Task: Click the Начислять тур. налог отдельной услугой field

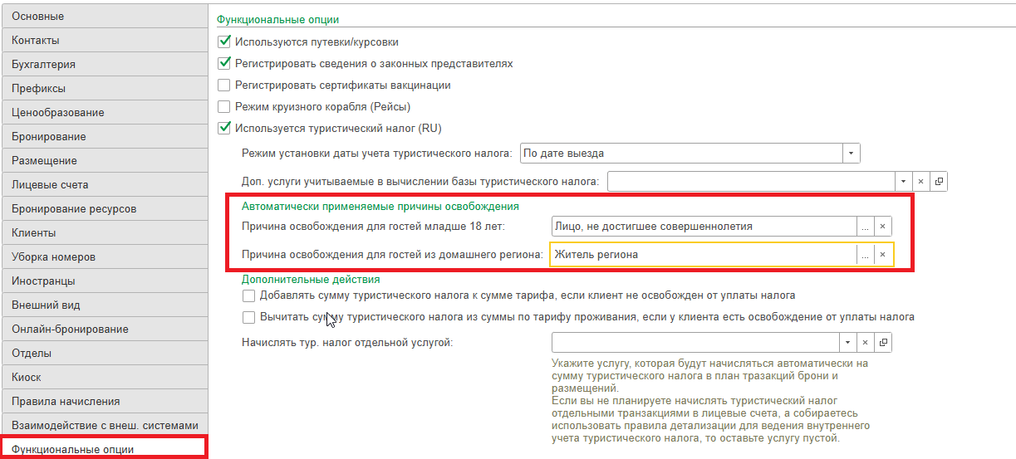Action: tap(695, 342)
